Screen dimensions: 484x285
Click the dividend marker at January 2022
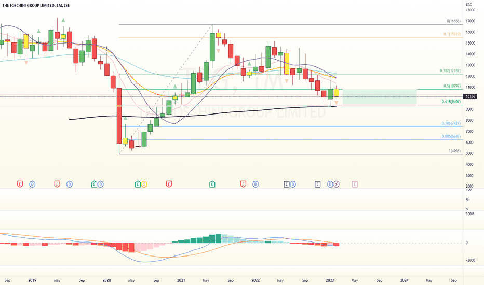[x=256, y=184]
